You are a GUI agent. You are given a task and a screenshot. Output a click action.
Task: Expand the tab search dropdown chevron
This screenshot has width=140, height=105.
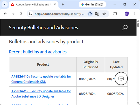coord(5,4)
